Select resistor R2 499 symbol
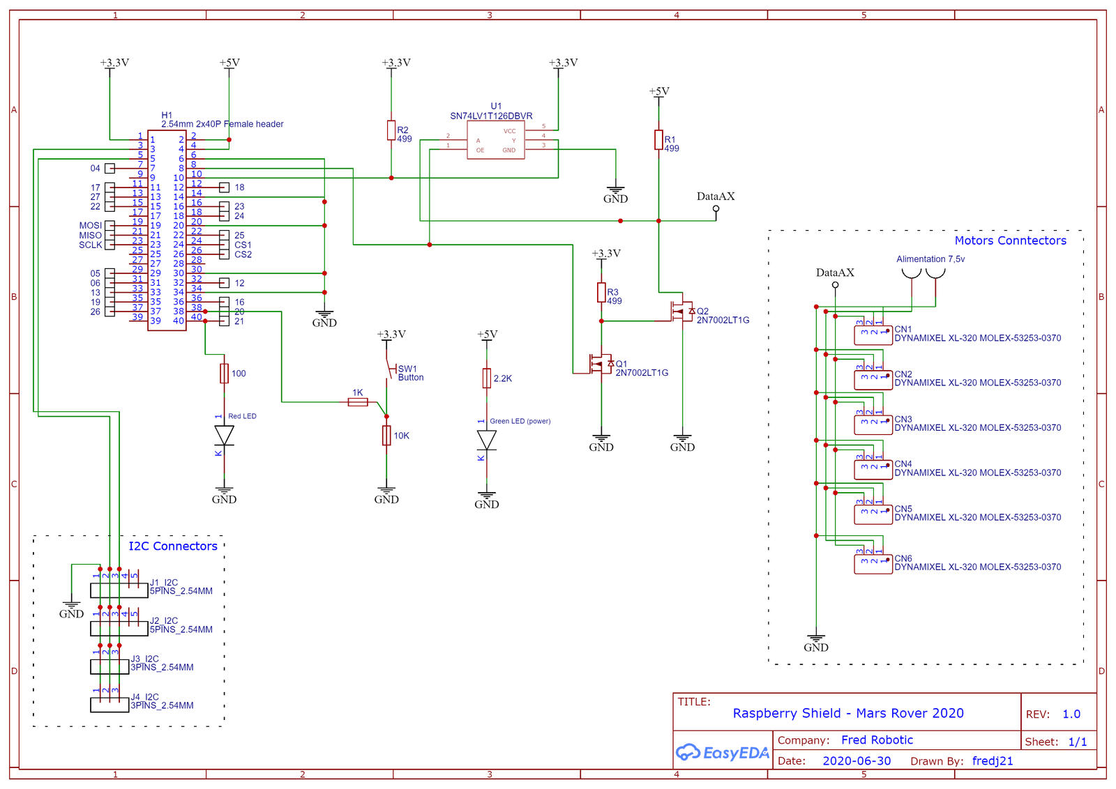The height and width of the screenshot is (789, 1116). click(391, 130)
